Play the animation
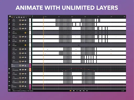 pyautogui.click(x=9, y=69)
